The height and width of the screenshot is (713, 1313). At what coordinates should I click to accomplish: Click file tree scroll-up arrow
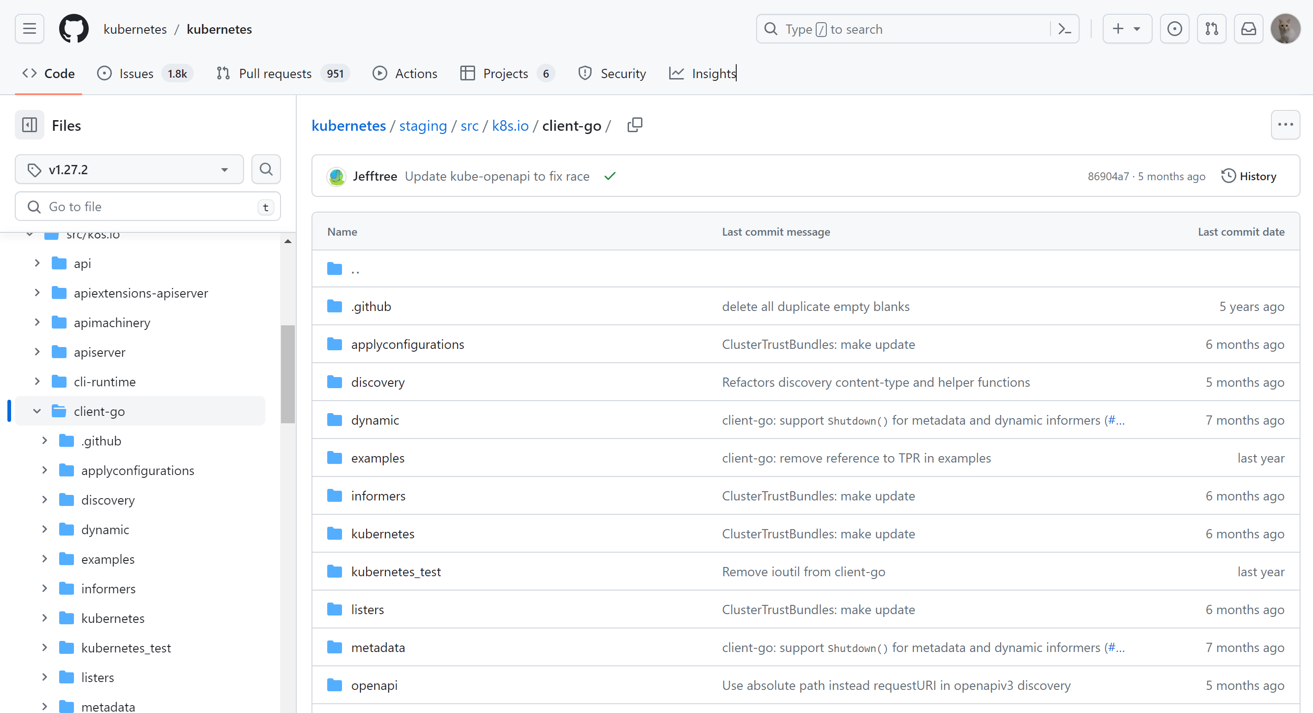pos(288,241)
